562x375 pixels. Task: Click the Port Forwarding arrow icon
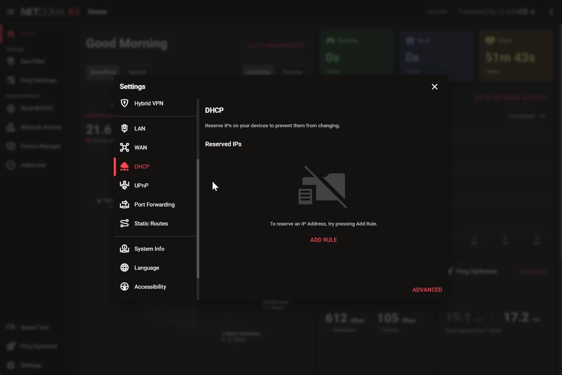click(125, 204)
